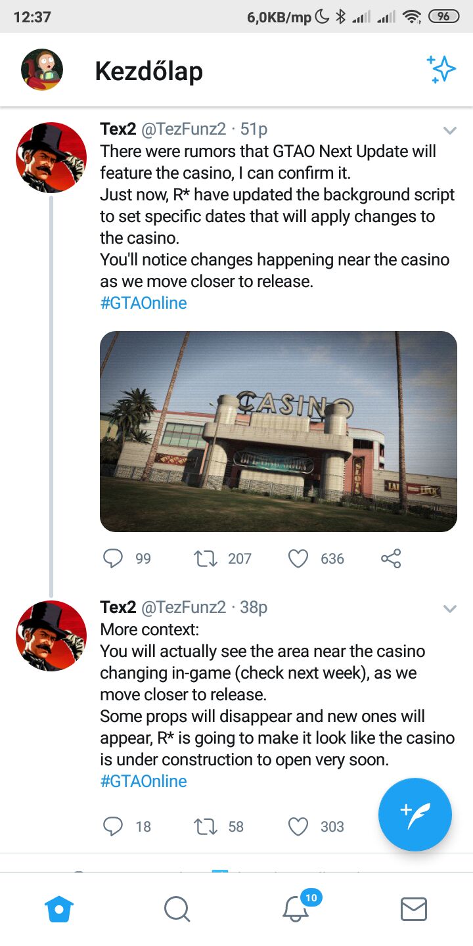Like the second tweet with 303 likes
The height and width of the screenshot is (946, 473).
click(x=298, y=826)
